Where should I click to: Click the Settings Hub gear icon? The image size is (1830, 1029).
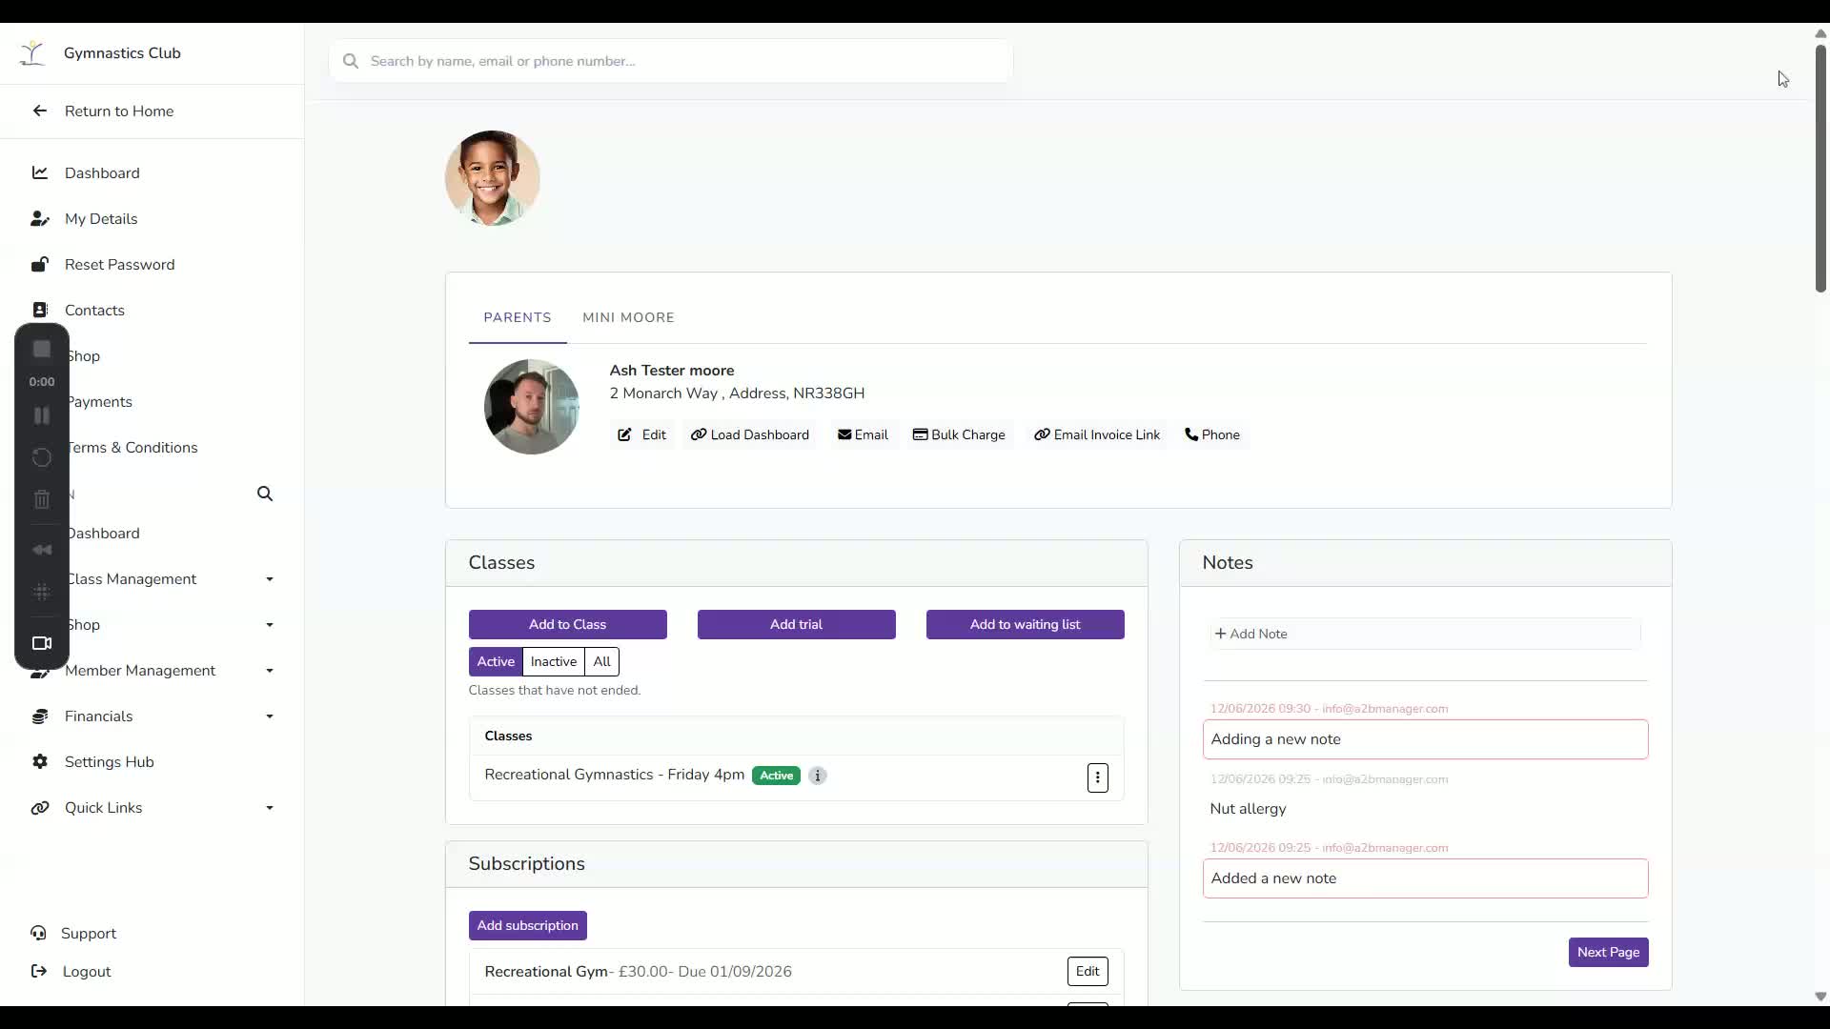point(40,761)
